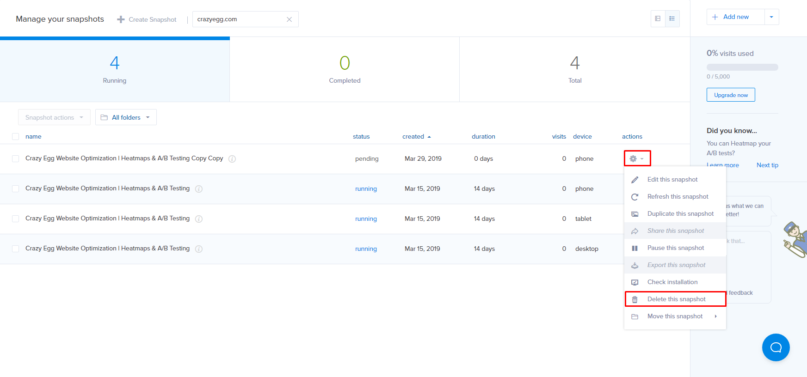
Task: Switch to the card view layout icon
Action: point(658,18)
